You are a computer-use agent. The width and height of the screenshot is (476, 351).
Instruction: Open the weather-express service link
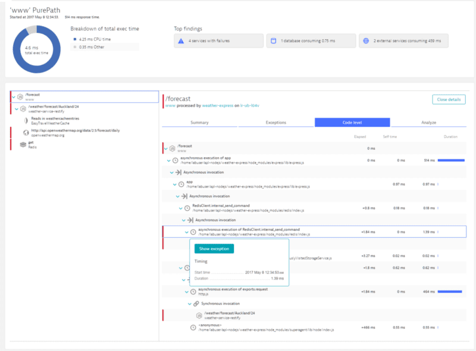[x=218, y=106]
